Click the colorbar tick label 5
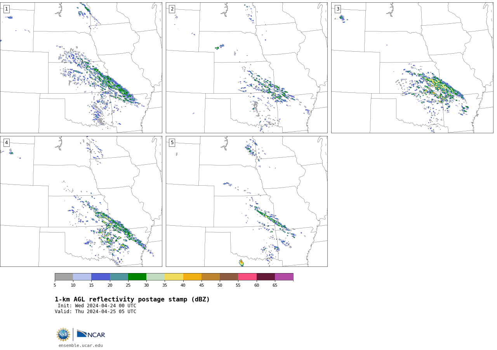Image resolution: width=497 pixels, height=350 pixels. [55, 286]
